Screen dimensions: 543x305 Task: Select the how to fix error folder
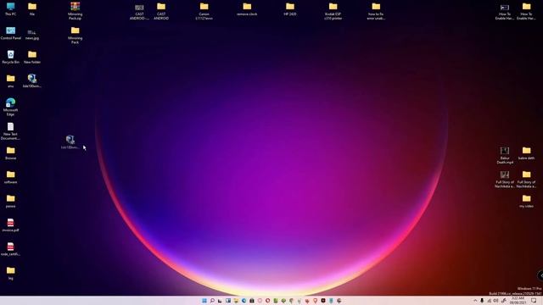[376, 11]
